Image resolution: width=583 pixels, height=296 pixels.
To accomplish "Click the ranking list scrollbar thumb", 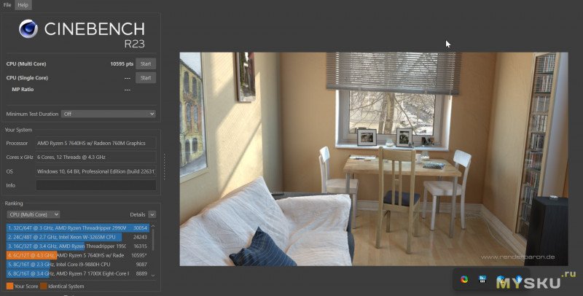I will pos(153,240).
